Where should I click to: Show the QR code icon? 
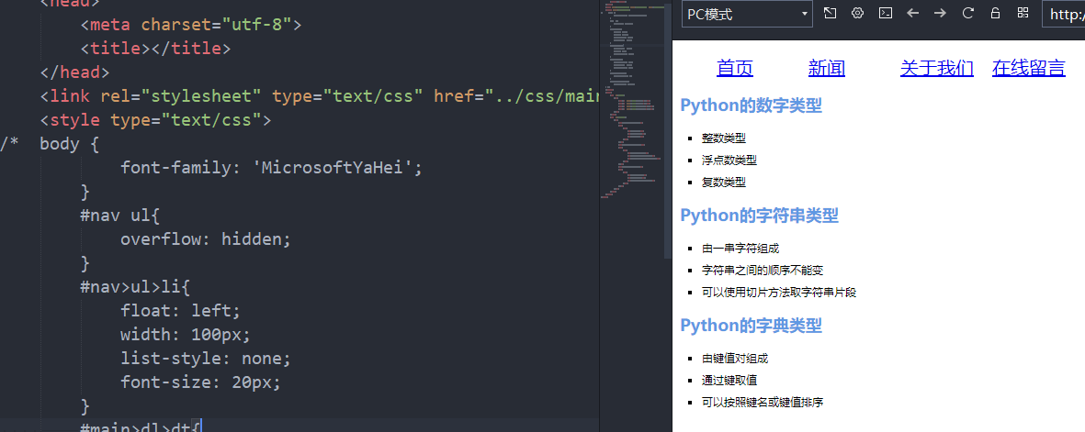click(x=1023, y=13)
